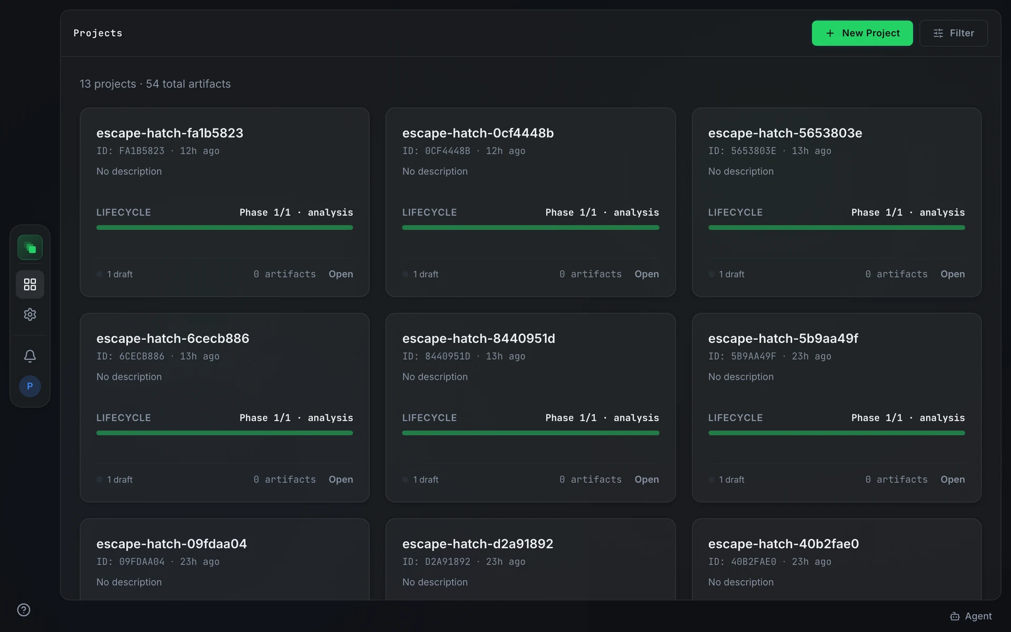Click the green app logo icon in sidebar

(x=30, y=248)
